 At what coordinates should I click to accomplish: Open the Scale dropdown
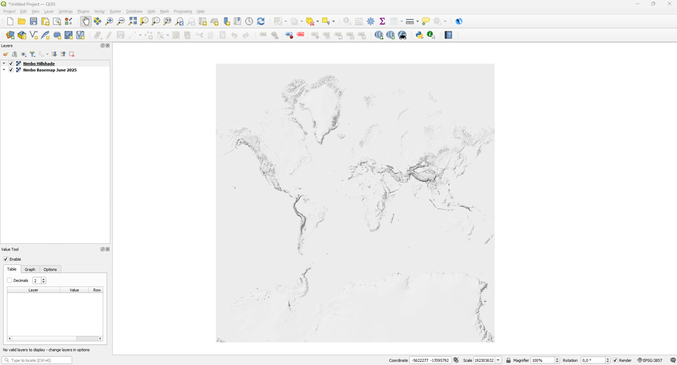pyautogui.click(x=498, y=360)
